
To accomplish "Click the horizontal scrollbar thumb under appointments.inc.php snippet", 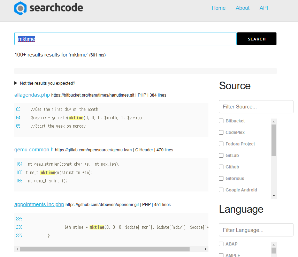I will tap(105, 249).
